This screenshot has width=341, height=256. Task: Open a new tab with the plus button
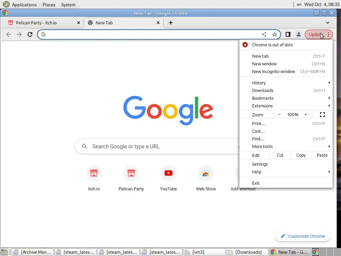(x=171, y=23)
